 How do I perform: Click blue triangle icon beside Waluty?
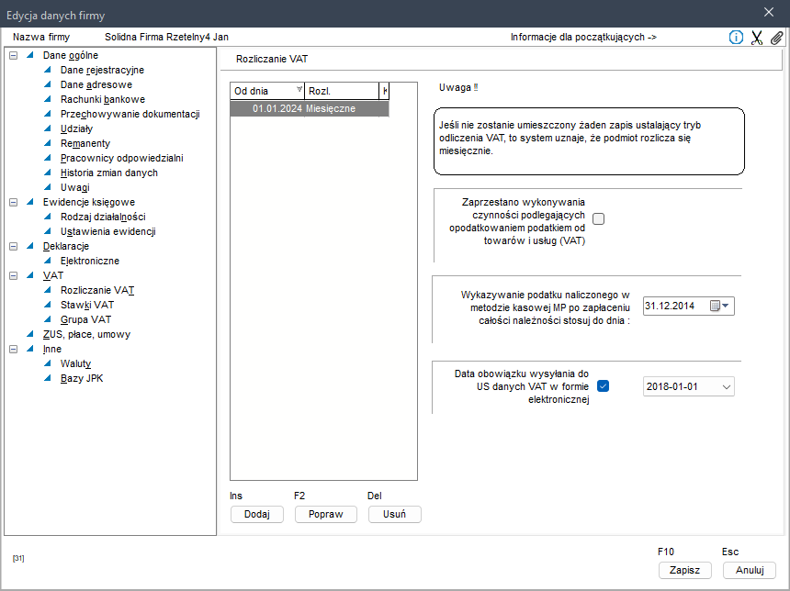click(48, 363)
